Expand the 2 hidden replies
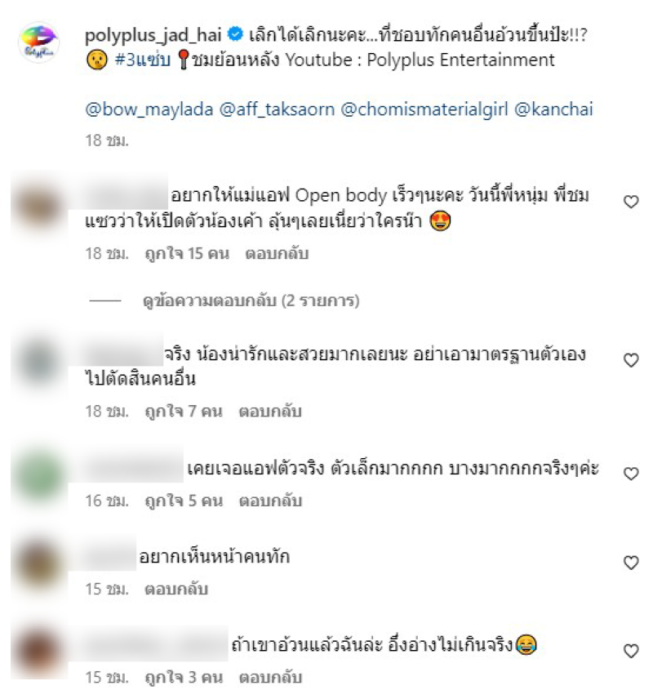Screen dimensions: 653x690 coord(251,301)
